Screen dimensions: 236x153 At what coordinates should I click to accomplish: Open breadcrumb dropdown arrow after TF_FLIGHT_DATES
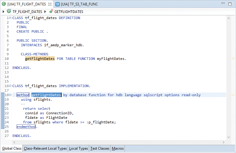[45, 11]
